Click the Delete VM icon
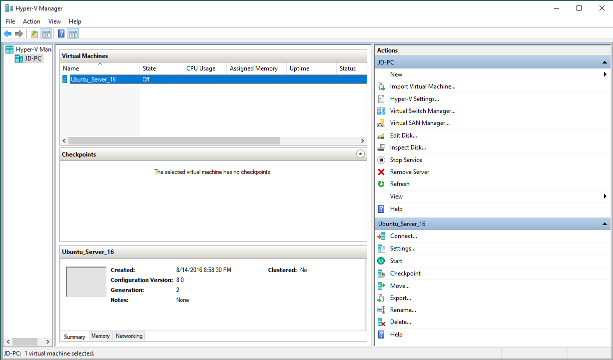This screenshot has width=613, height=360. 381,322
